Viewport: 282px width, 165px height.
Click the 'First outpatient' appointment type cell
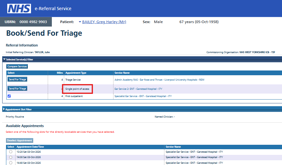74,96
